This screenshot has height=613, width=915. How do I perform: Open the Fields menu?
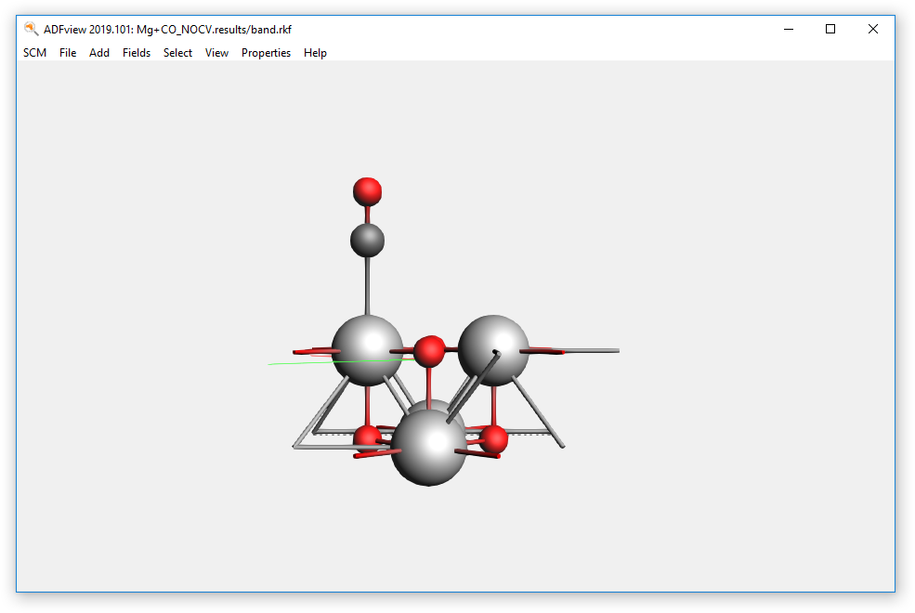(x=137, y=53)
